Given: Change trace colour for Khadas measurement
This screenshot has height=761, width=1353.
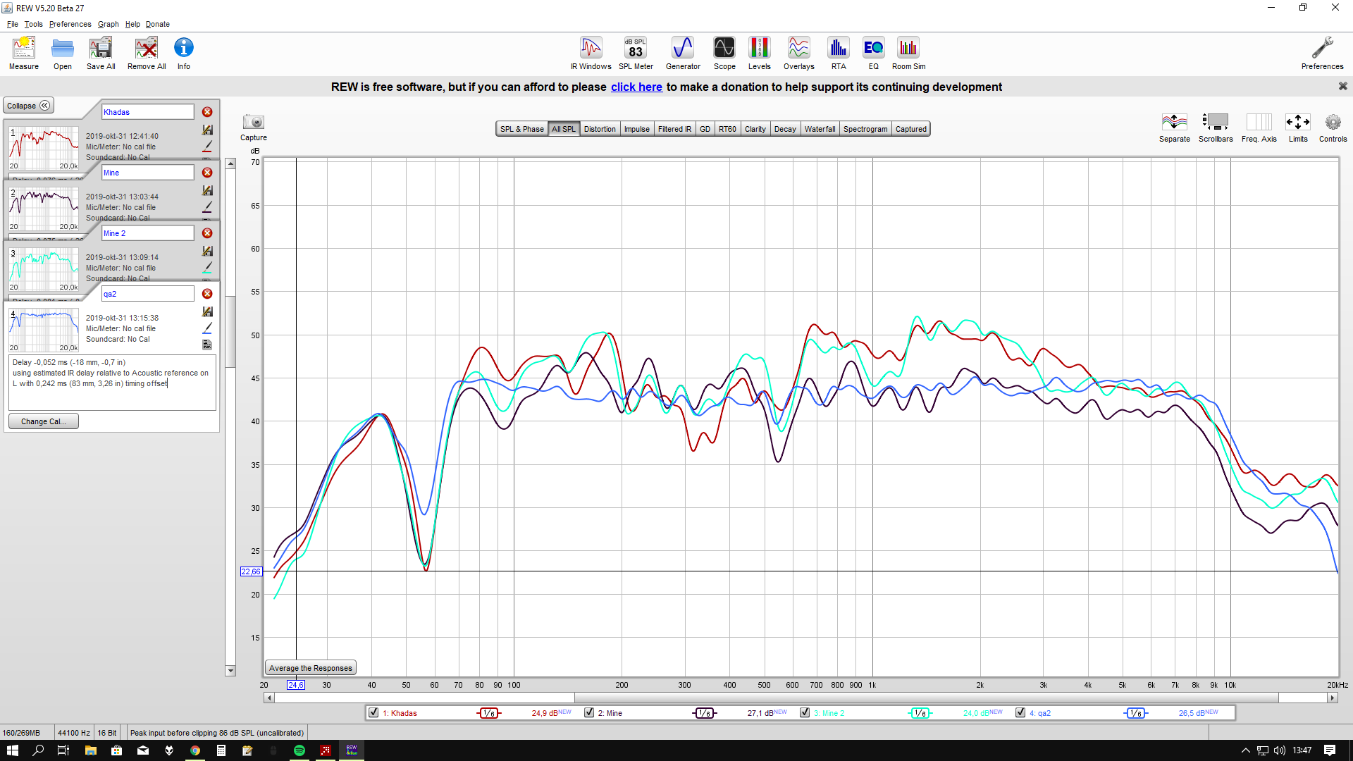Looking at the screenshot, I should (x=207, y=146).
